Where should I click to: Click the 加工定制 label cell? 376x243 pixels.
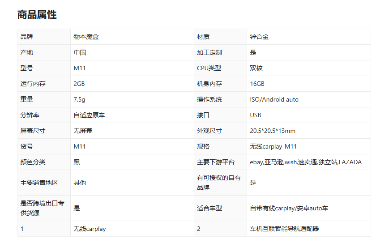(209, 52)
